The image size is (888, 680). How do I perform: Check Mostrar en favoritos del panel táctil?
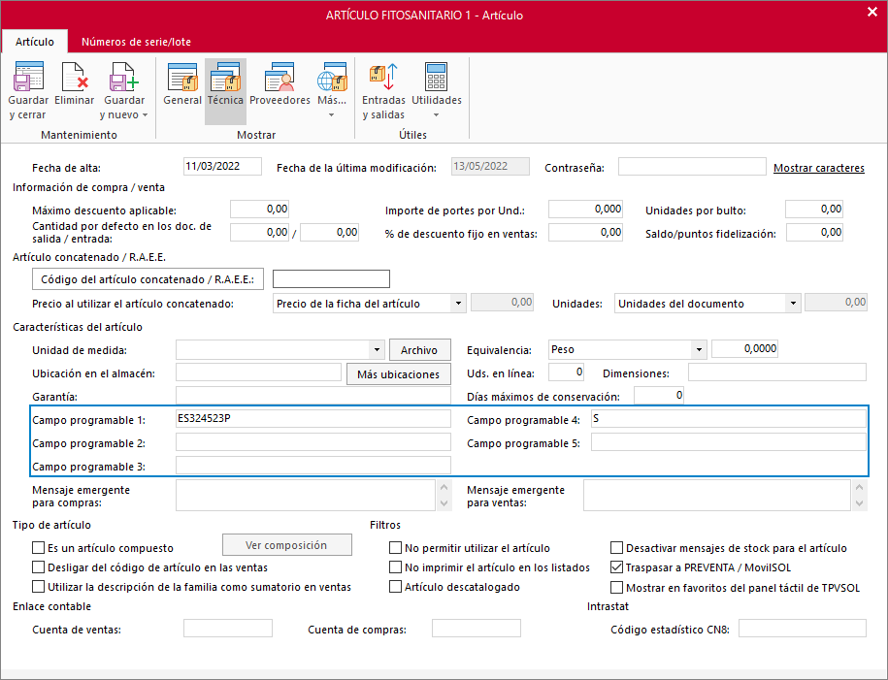click(616, 587)
